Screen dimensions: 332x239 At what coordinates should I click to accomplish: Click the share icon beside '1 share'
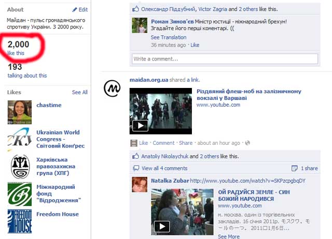pos(294,168)
